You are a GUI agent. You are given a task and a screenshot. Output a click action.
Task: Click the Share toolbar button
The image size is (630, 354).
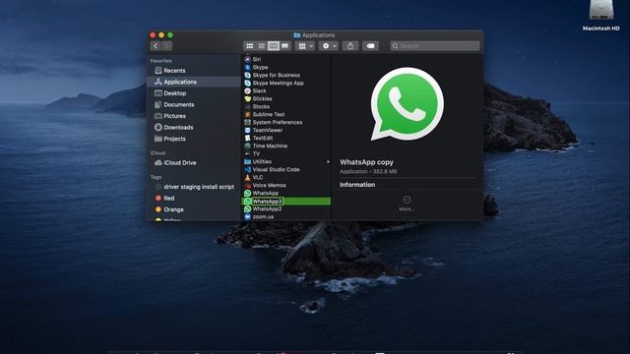click(350, 46)
